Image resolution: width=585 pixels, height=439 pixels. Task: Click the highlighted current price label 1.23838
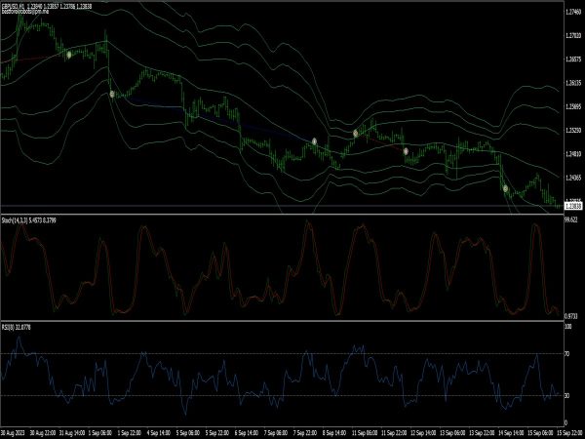(573, 206)
